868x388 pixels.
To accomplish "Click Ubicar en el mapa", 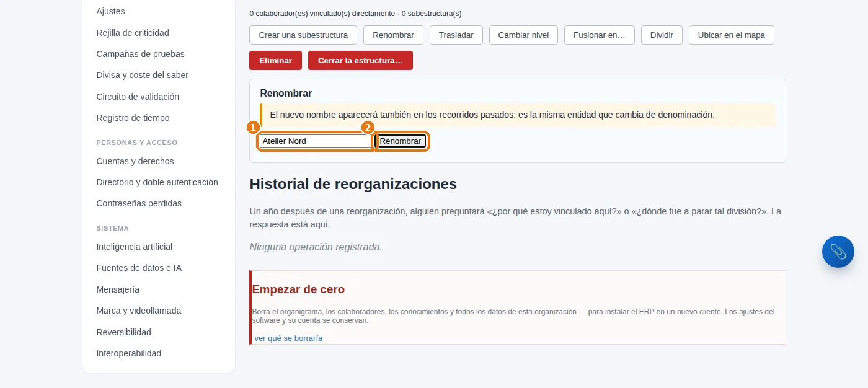I will pos(732,35).
